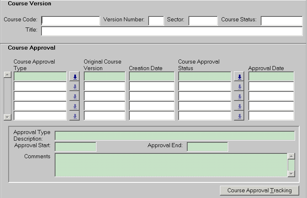Open lookup list for first Course Approval Type row
This screenshot has height=198, width=307.
(74, 77)
